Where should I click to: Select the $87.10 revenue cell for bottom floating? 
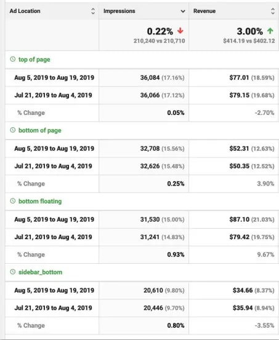(x=234, y=219)
